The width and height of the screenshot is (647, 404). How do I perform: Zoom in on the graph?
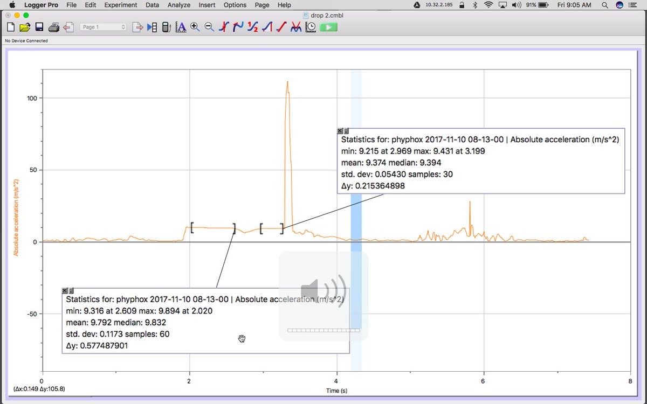pos(195,27)
